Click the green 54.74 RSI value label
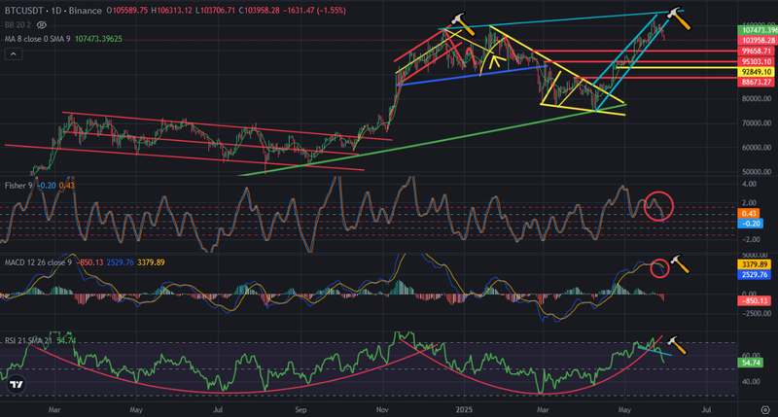The height and width of the screenshot is (417, 778). (751, 363)
